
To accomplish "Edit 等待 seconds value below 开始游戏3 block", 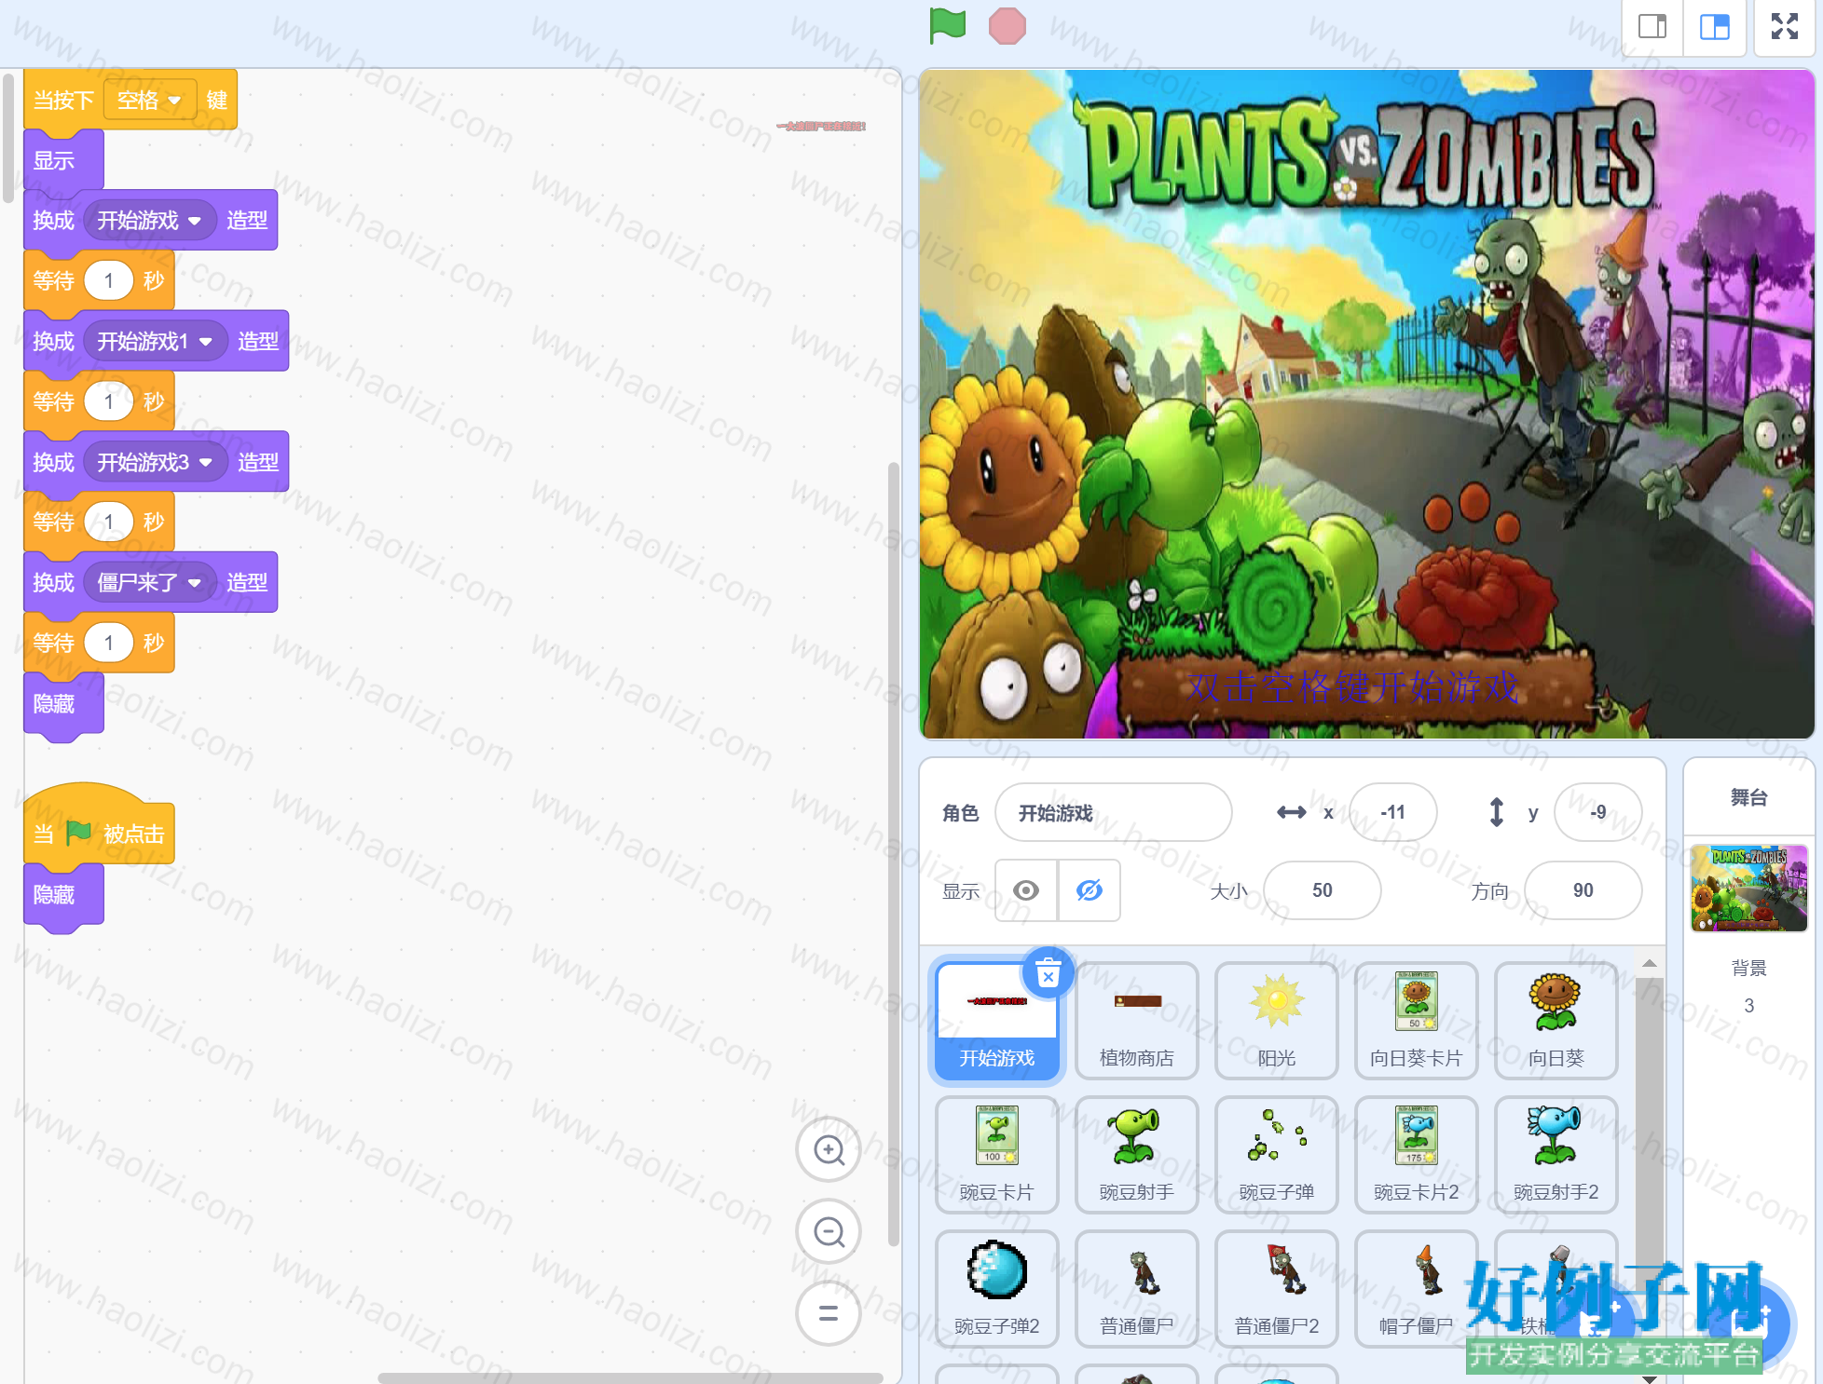I will click(109, 522).
